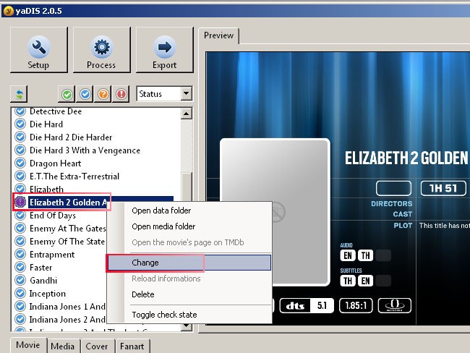
Task: Select End Of Days in list
Action: (53, 216)
